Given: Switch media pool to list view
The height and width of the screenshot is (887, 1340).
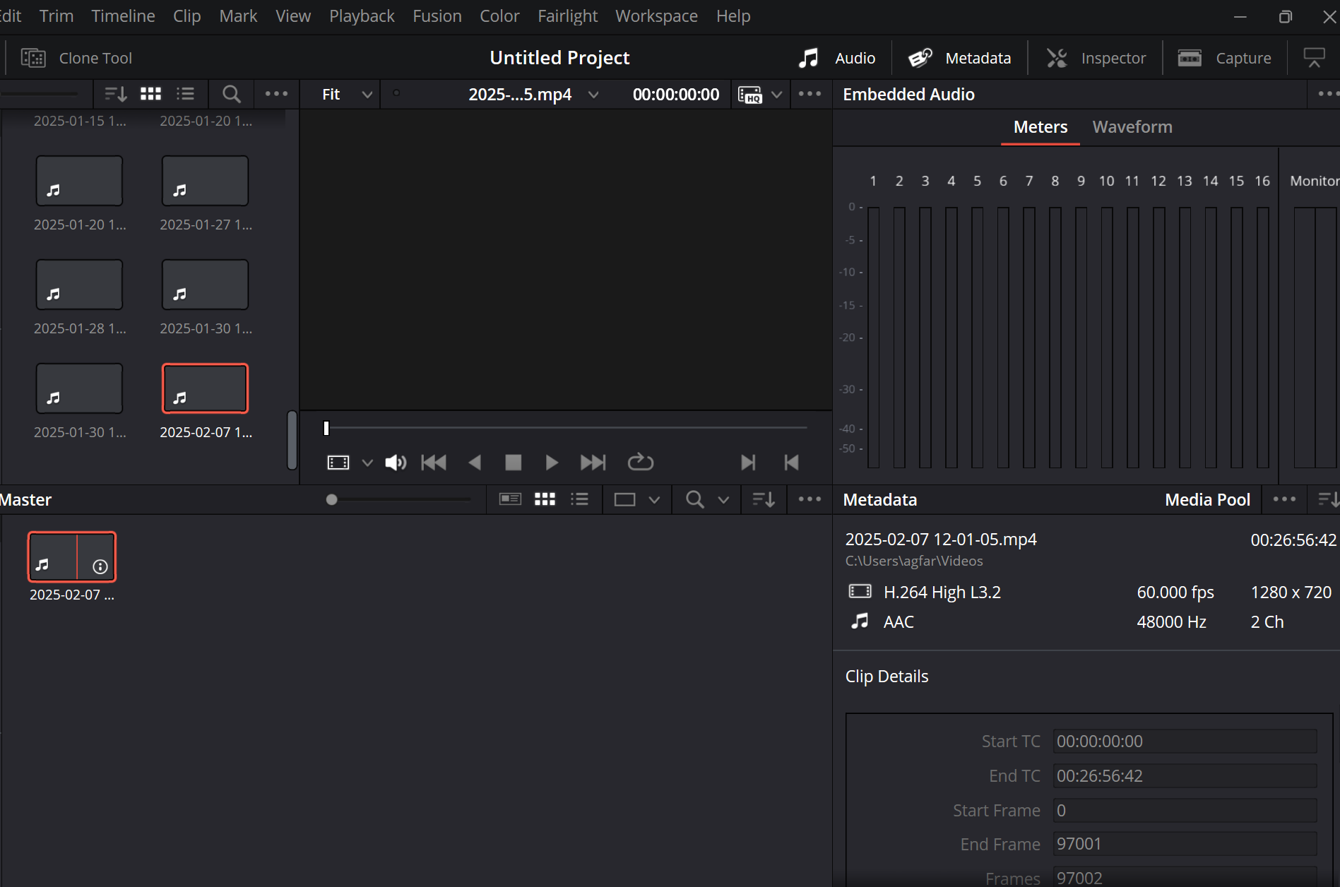Looking at the screenshot, I should click(579, 499).
